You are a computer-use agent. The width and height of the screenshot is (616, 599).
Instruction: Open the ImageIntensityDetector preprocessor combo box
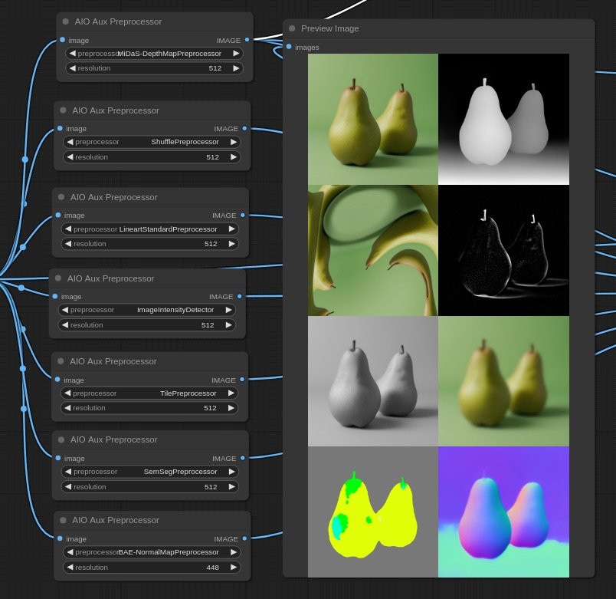click(149, 310)
